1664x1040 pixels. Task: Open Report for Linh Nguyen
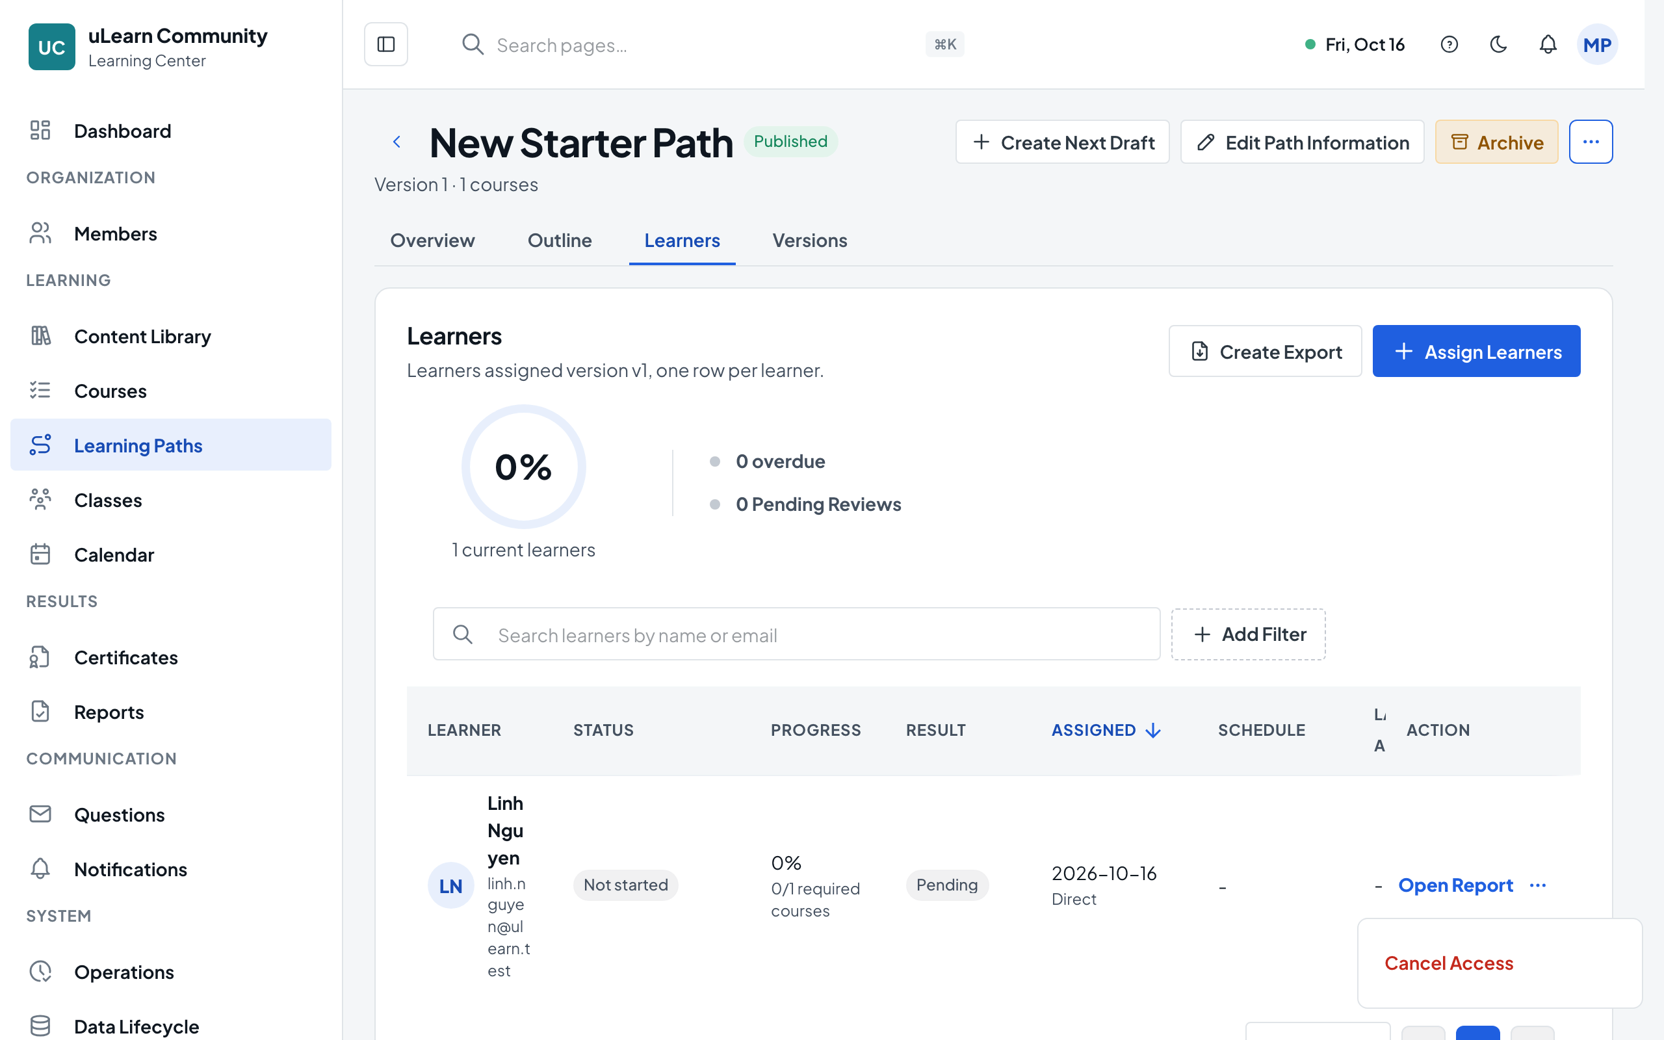click(1455, 885)
